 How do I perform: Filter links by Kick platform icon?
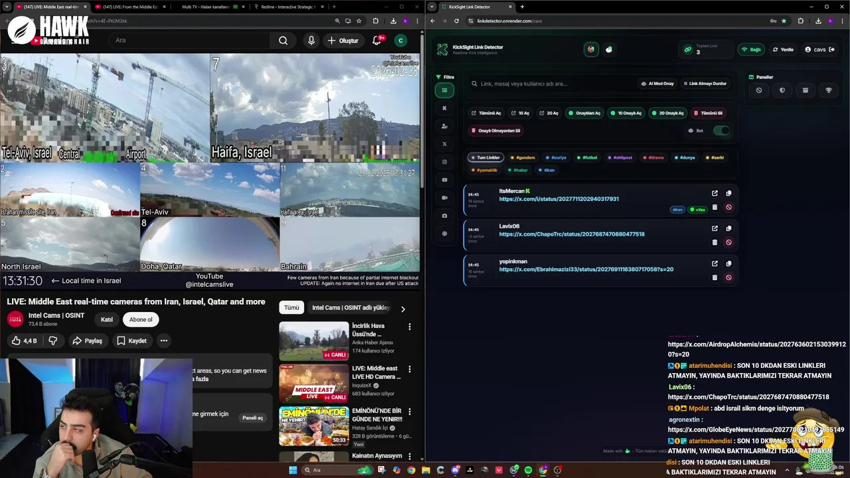point(444,108)
